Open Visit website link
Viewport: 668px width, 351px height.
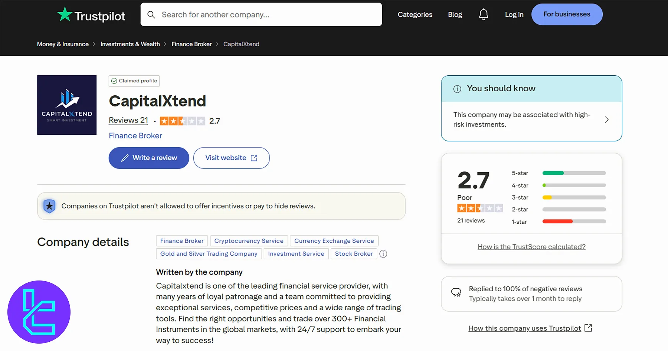pos(231,158)
